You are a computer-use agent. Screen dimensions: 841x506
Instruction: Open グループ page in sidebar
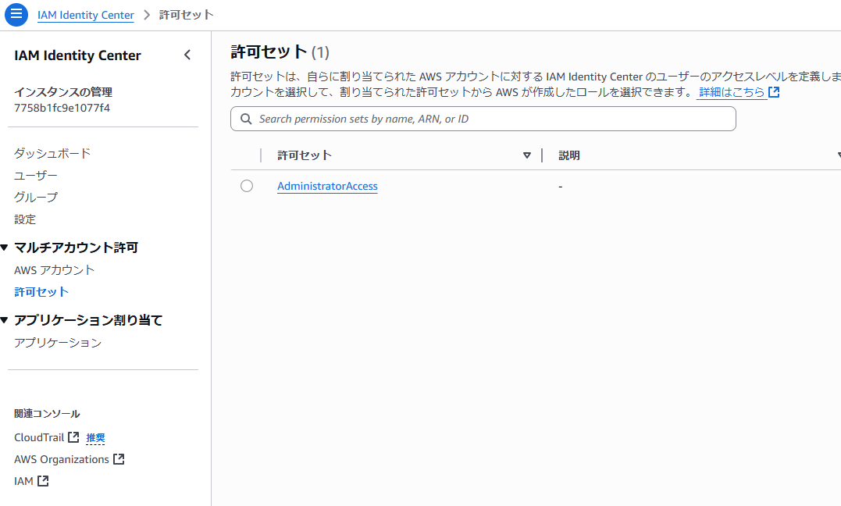coord(36,198)
